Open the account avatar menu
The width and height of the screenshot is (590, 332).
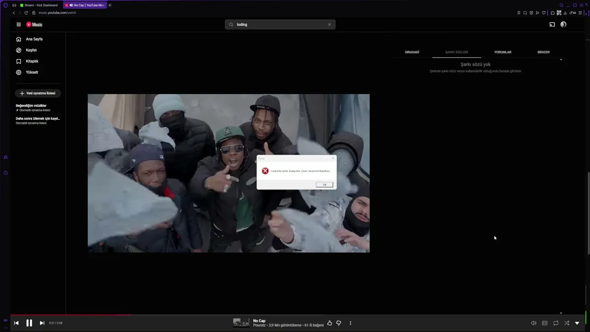(563, 24)
